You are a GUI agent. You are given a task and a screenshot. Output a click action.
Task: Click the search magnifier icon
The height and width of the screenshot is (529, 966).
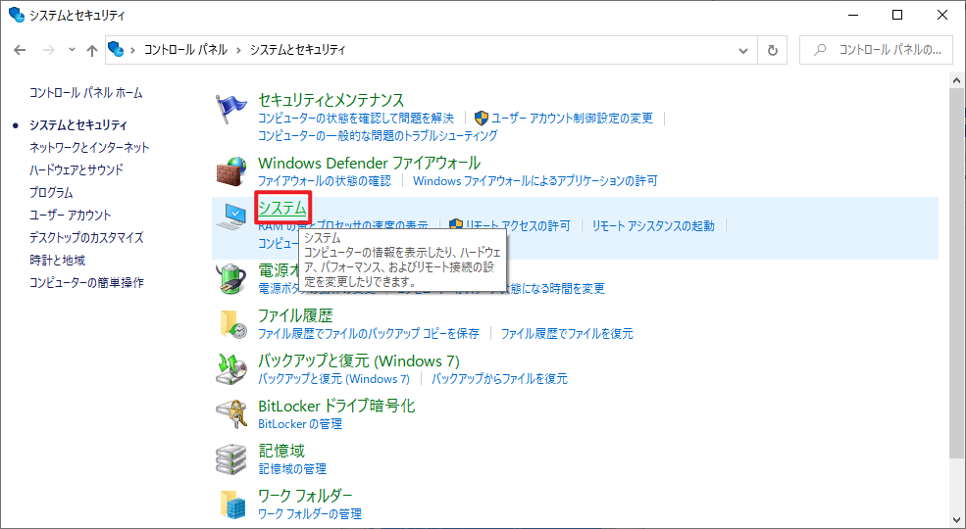(x=819, y=50)
